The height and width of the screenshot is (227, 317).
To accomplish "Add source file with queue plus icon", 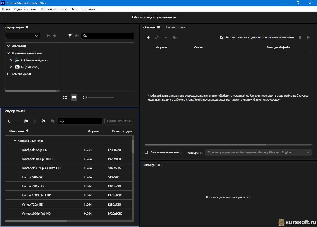I will (x=148, y=37).
